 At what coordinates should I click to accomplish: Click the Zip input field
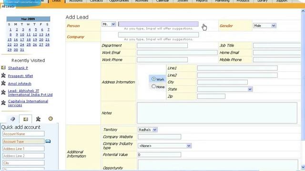click(x=211, y=96)
